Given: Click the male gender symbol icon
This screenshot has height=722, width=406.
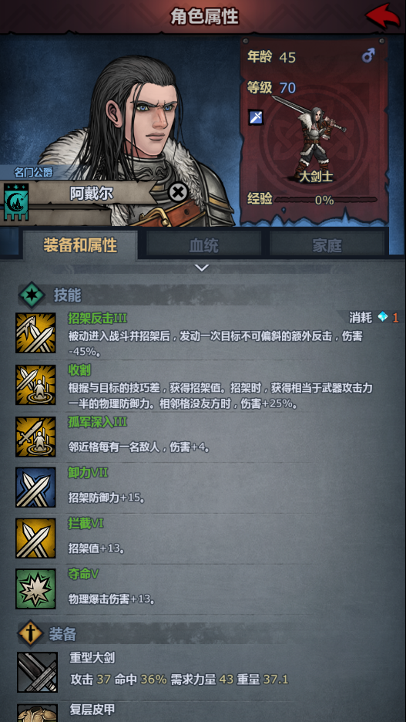Looking at the screenshot, I should coord(368,56).
